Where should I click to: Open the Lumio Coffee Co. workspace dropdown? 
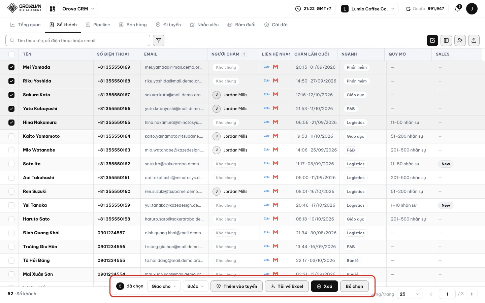click(369, 9)
